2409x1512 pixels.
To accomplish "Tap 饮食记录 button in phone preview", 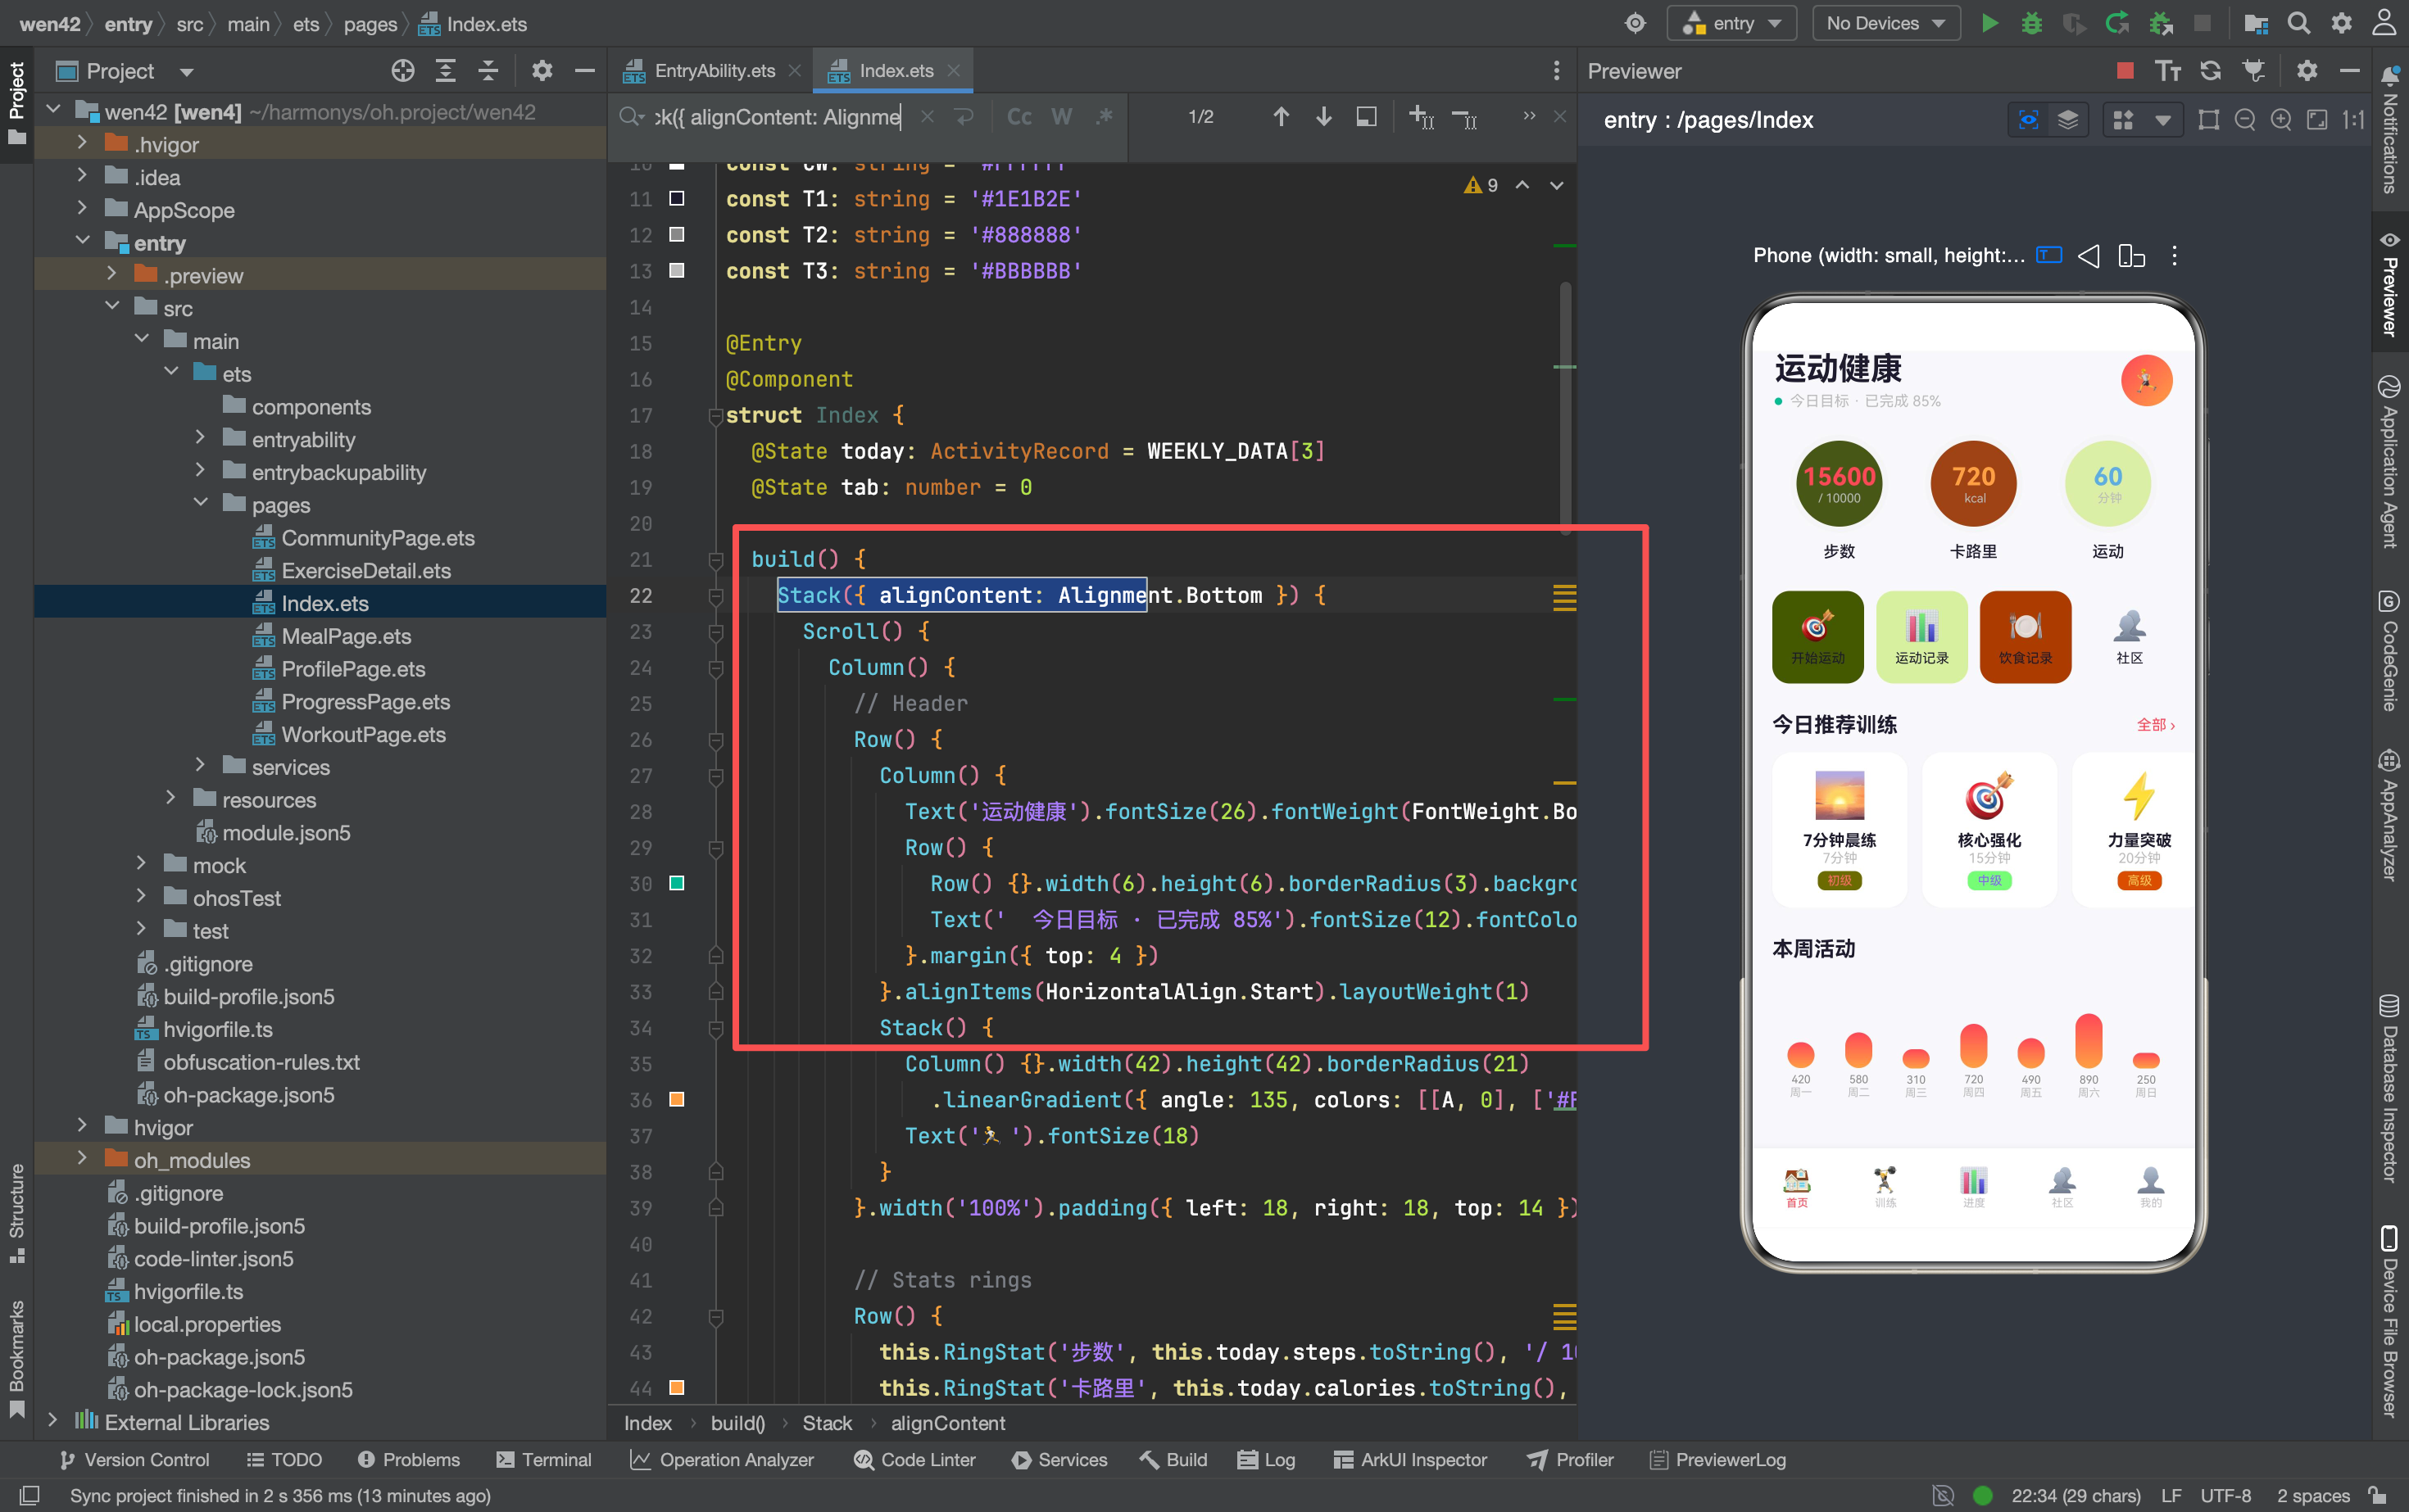I will (x=2025, y=637).
